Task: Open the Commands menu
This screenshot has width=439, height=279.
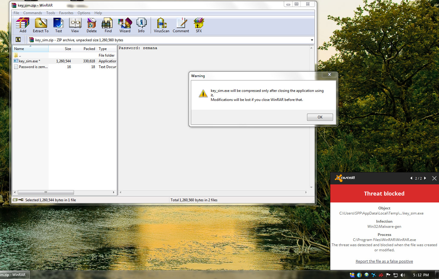Action: pyautogui.click(x=33, y=13)
